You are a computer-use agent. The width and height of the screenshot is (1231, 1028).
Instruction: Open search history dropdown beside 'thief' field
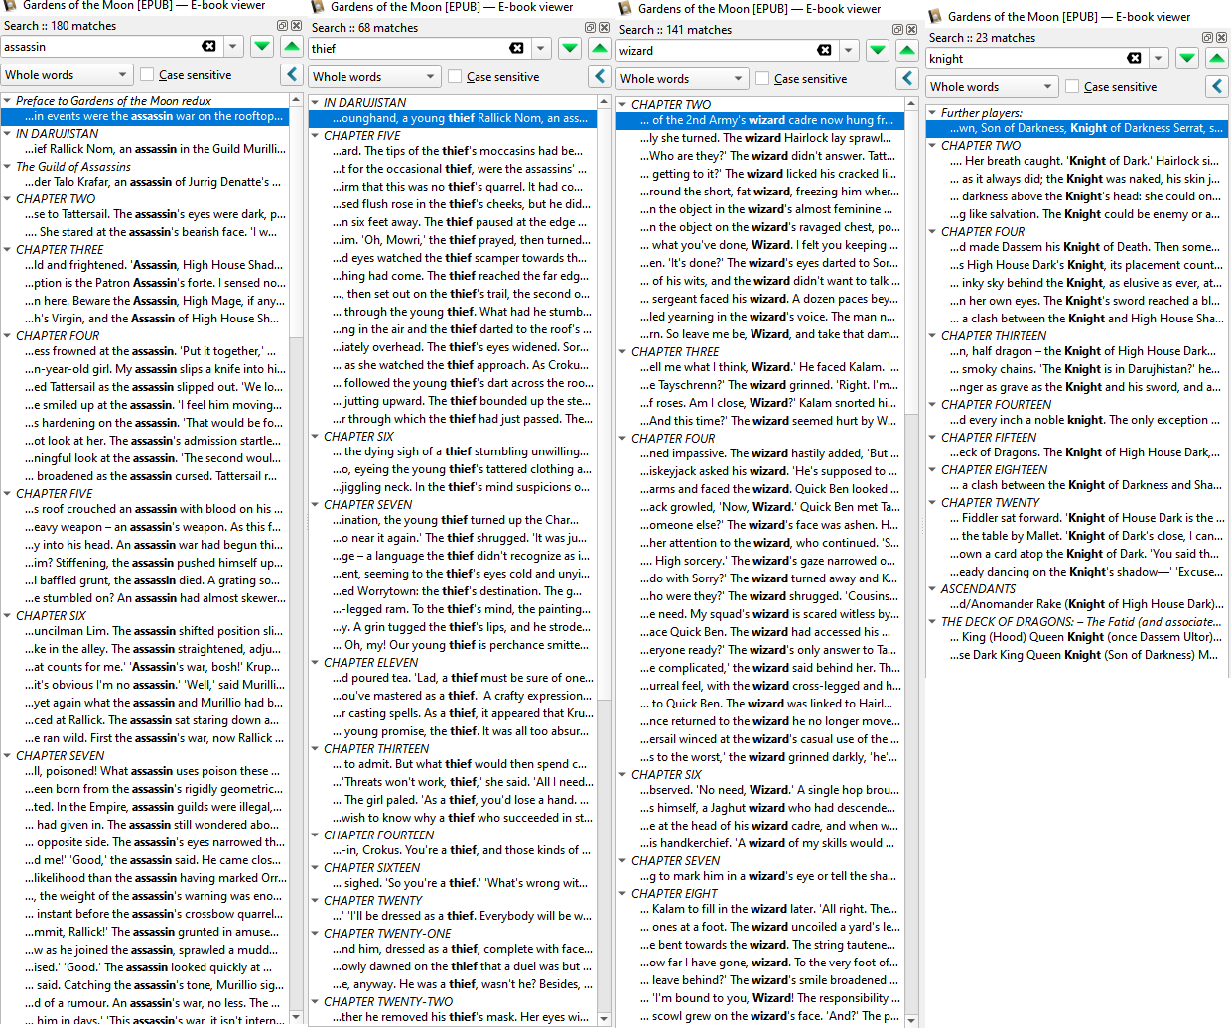pos(540,48)
